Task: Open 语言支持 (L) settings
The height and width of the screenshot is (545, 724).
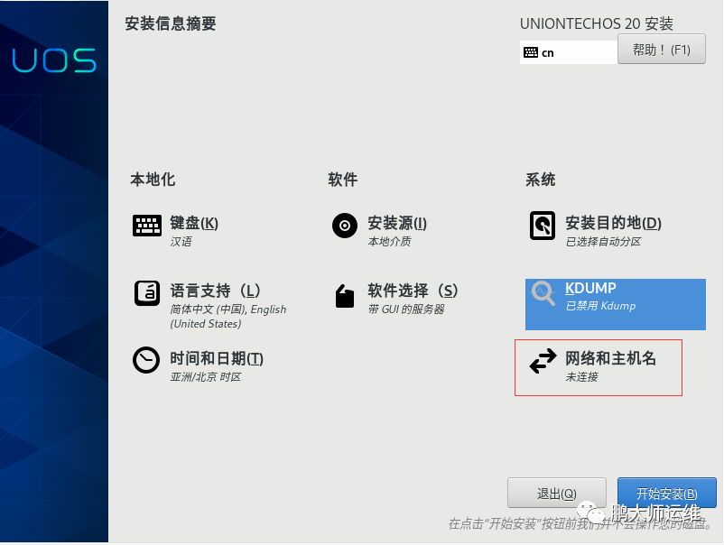Action: [x=215, y=291]
